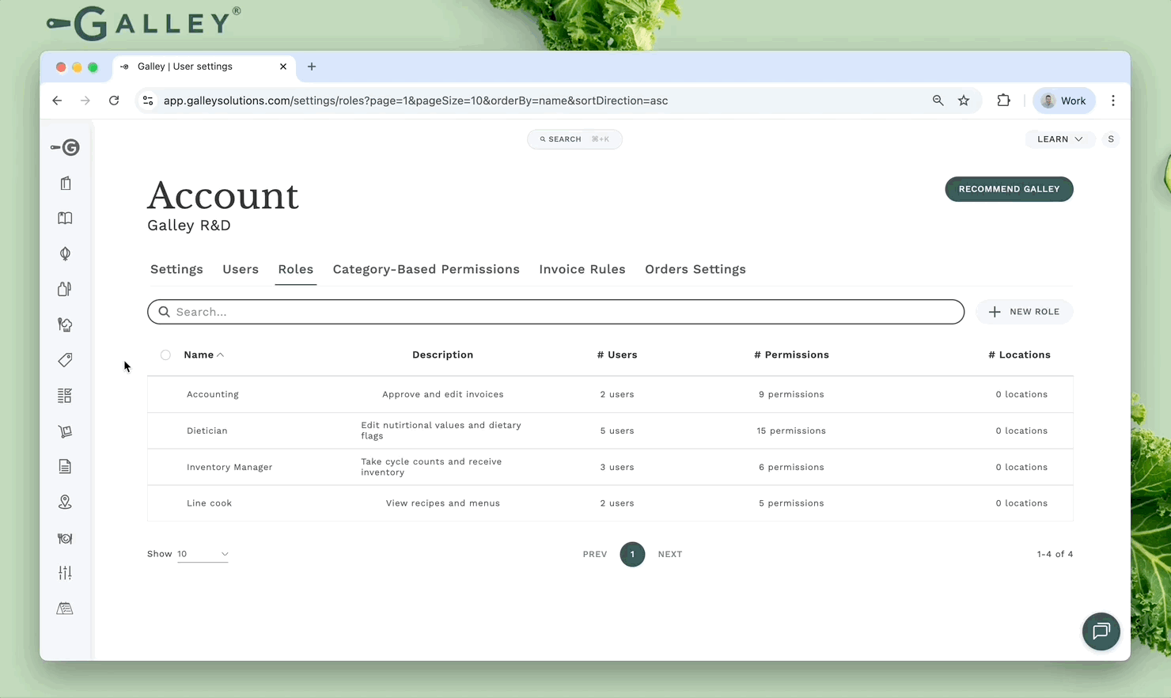Open the menus icon below the Galley logo
The image size is (1171, 698).
coord(66,183)
